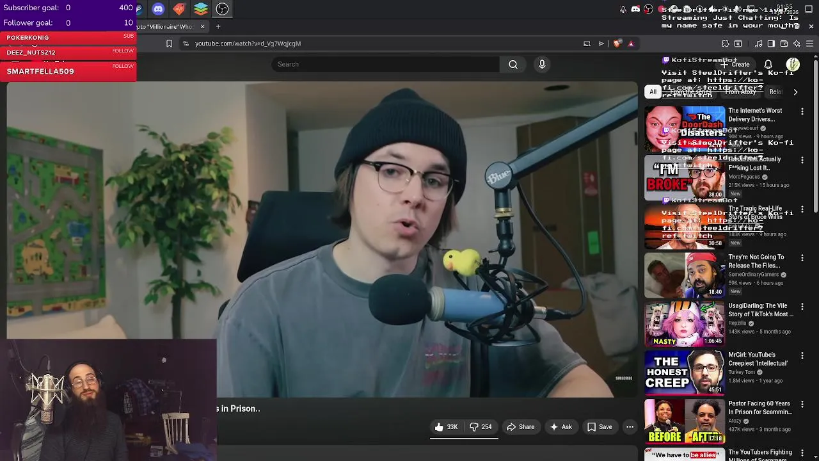Image resolution: width=819 pixels, height=461 pixels.
Task: Go to SomeOrdinaryGamers channel
Action: coord(753,275)
